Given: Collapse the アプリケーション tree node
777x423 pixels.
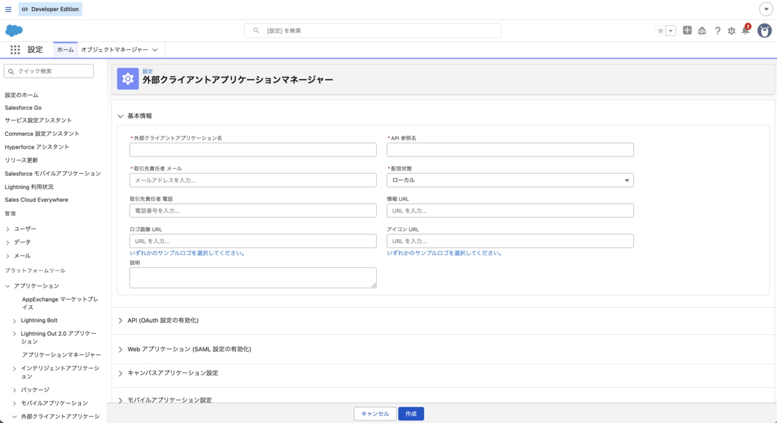Looking at the screenshot, I should coord(8,286).
